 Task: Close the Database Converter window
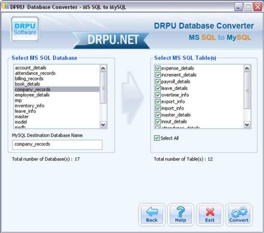tap(258, 7)
